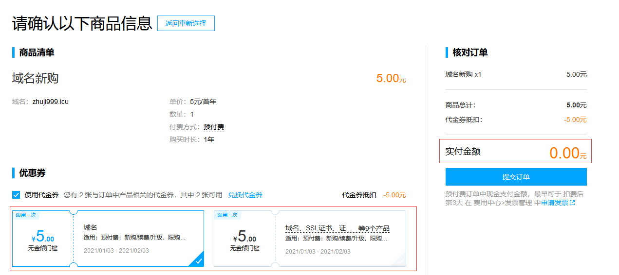This screenshot has width=619, height=275.
Task: Click 请确认以下商品信息 page title
Action: (82, 23)
